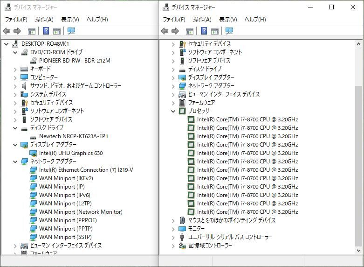The image size is (364, 267).
Task: Click scroll up arrow in right window
Action: tap(358, 44)
